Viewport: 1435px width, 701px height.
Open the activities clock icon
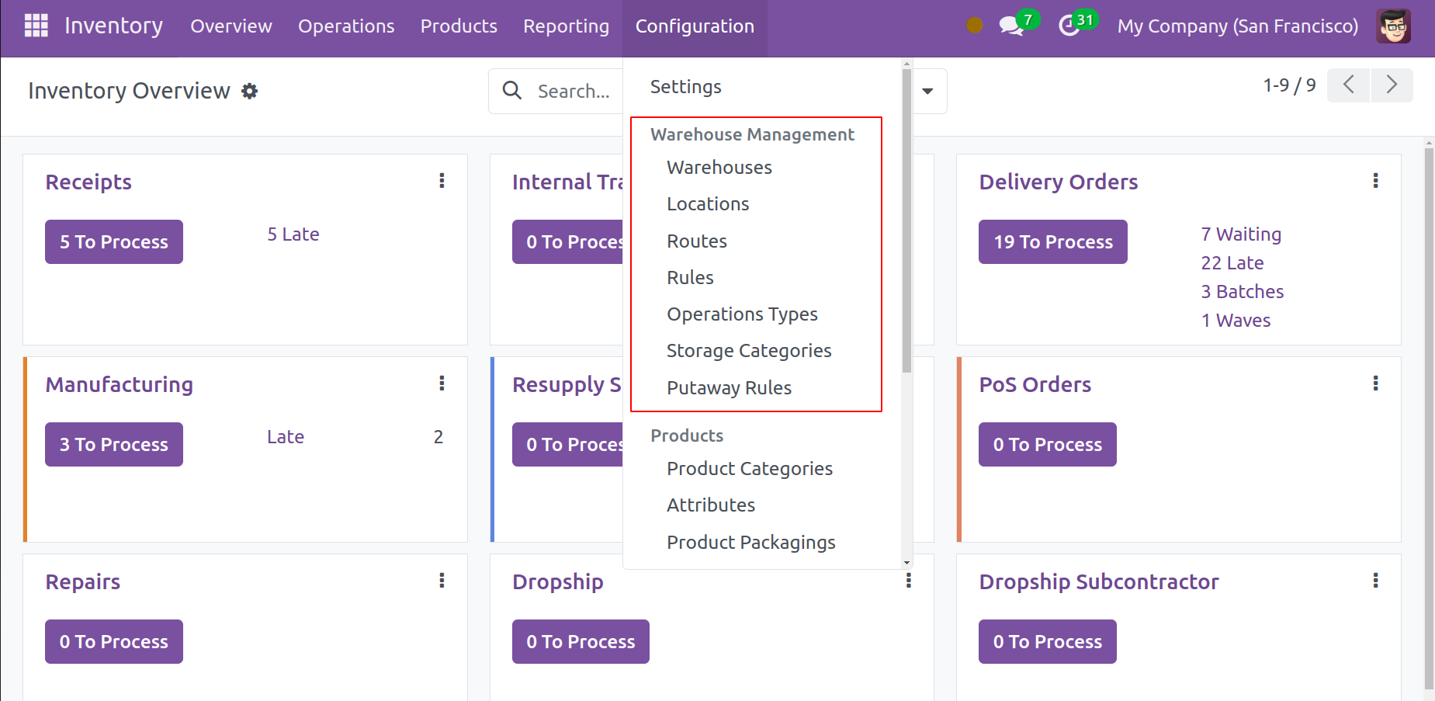coord(1069,26)
